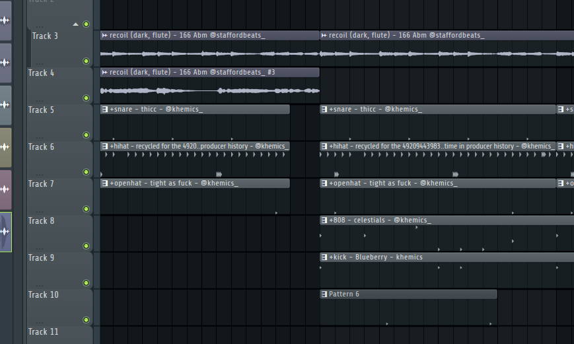The height and width of the screenshot is (344, 574).
Task: Open clip menu icon of first recoil clip on Track 3
Action: [x=105, y=35]
